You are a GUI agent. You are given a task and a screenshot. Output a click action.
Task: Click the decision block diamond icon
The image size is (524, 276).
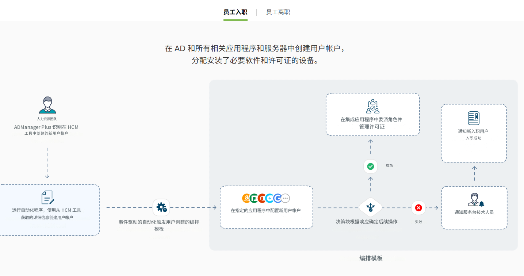[370, 208]
